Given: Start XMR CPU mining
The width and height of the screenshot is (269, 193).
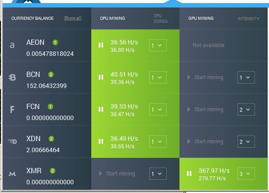Looking at the screenshot, I should click(117, 174).
